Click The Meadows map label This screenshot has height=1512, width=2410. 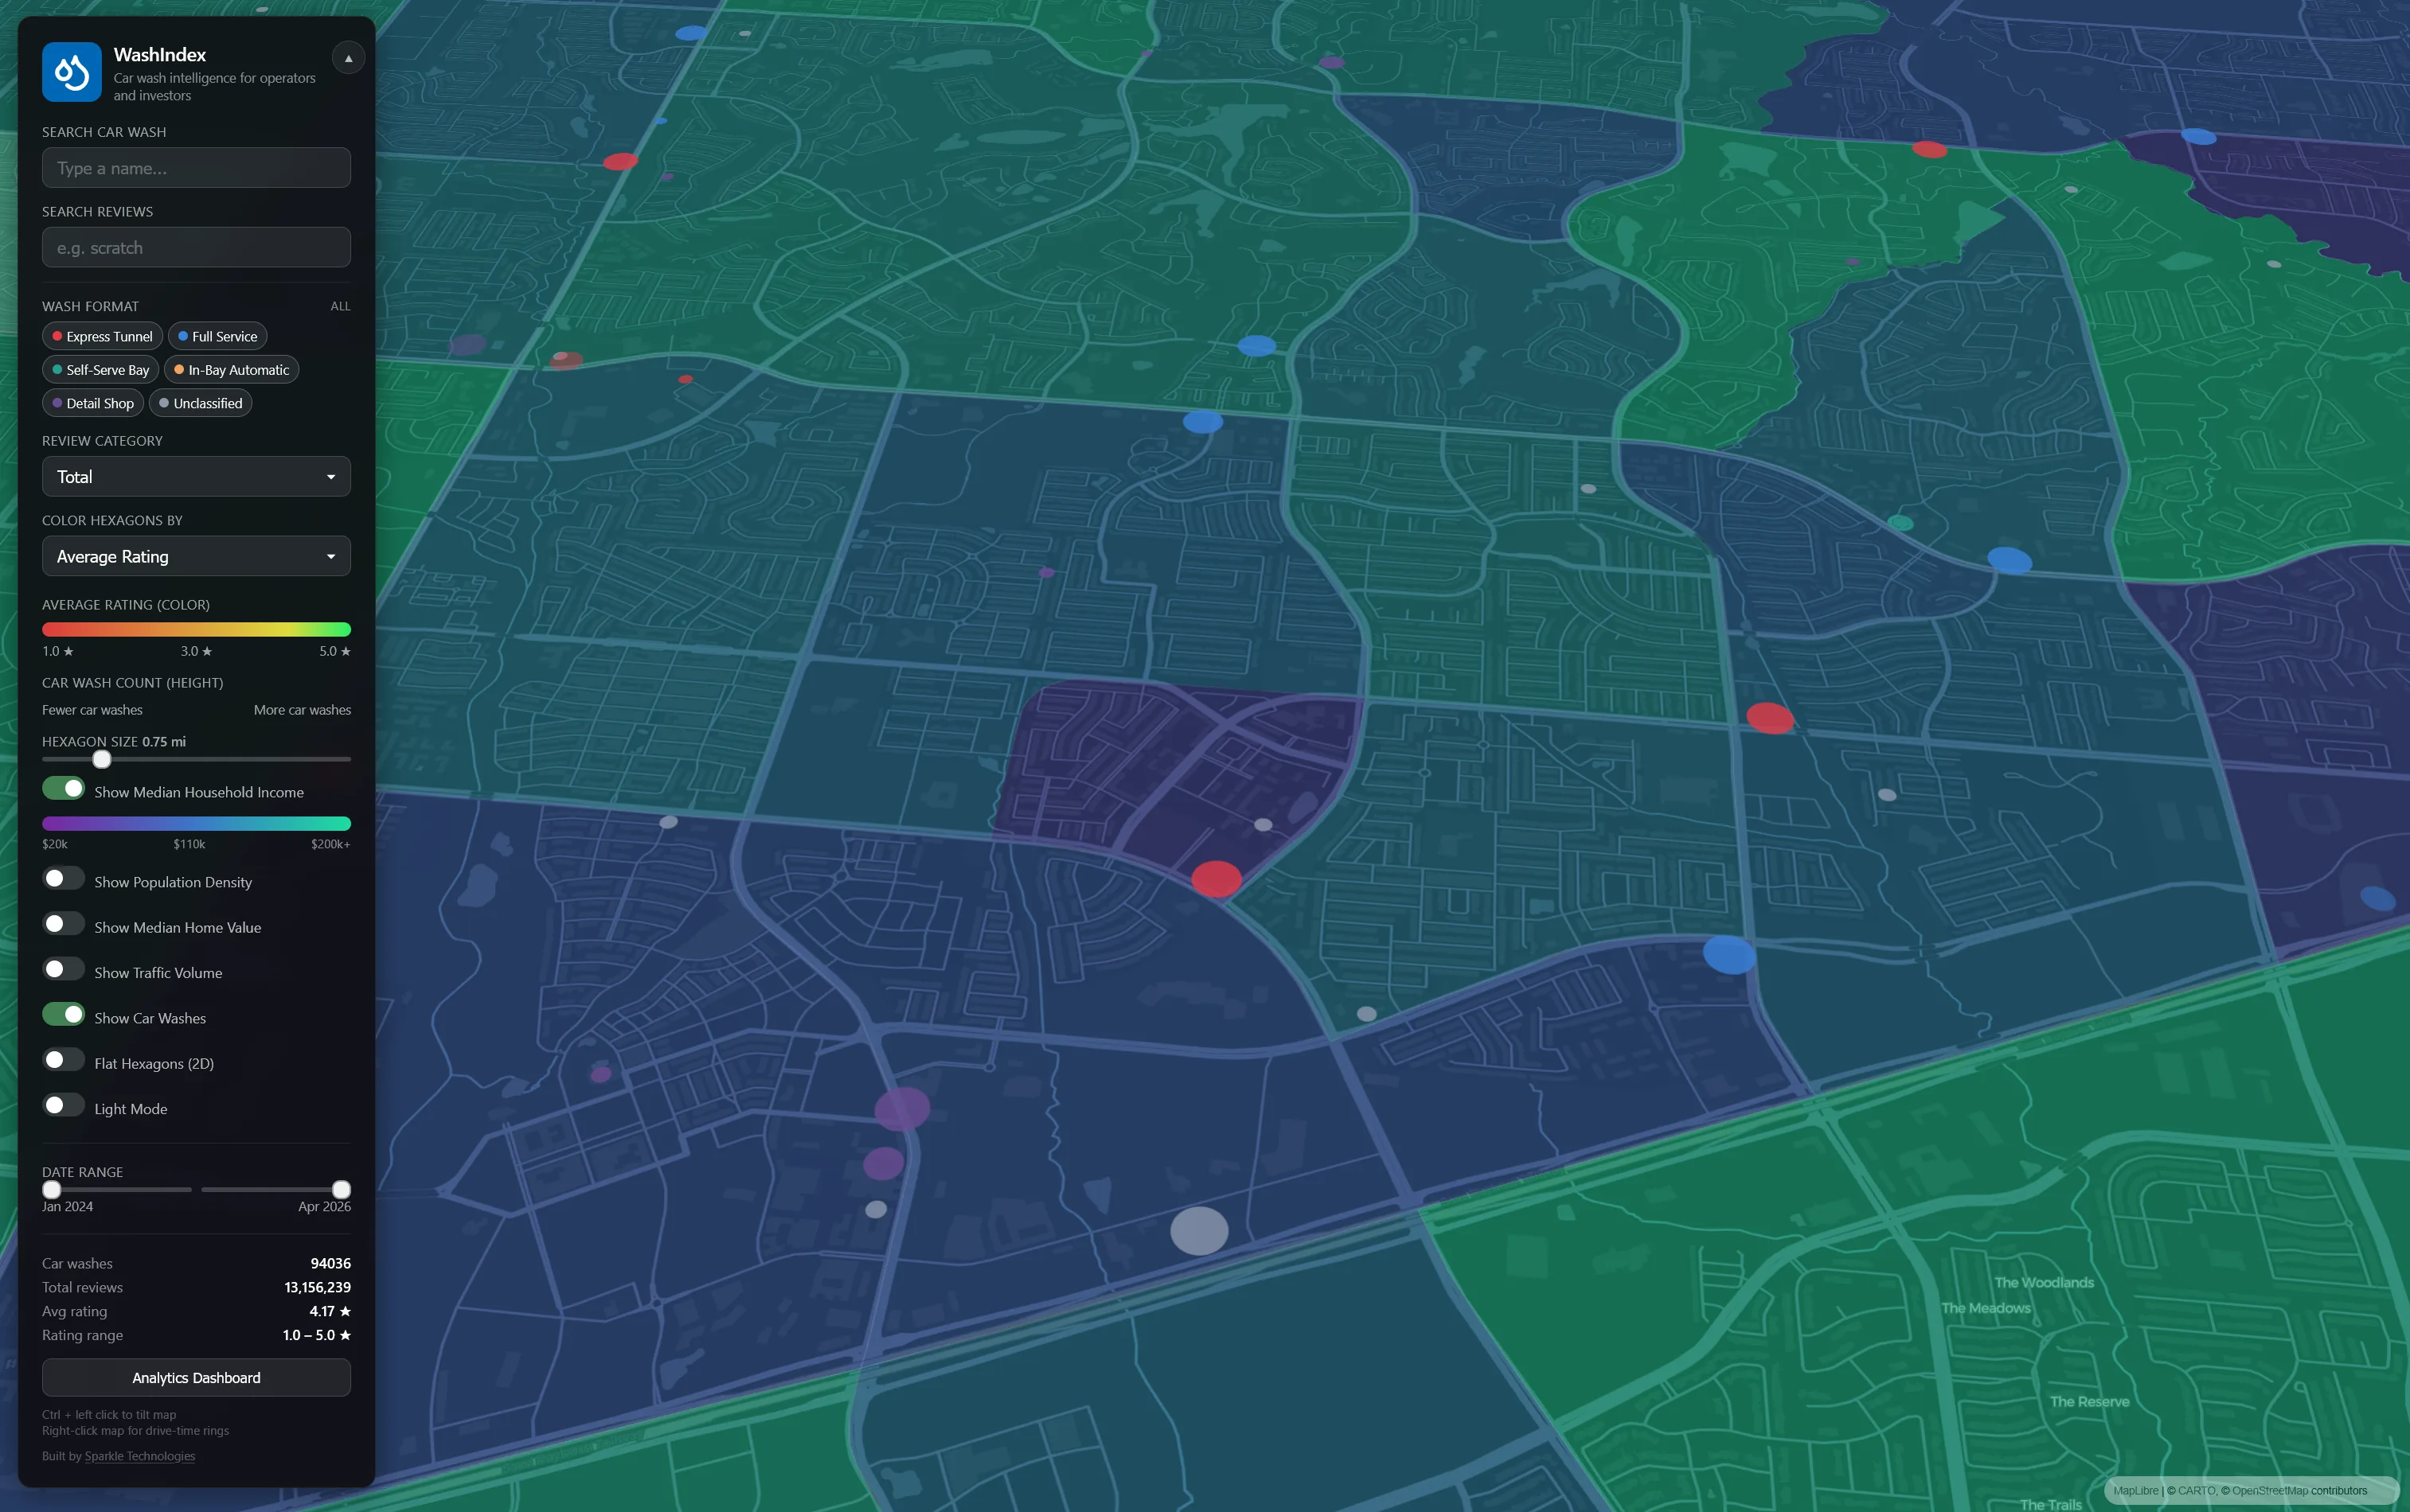tap(1986, 1308)
